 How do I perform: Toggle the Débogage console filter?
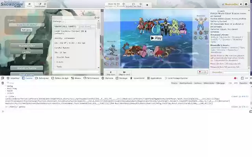tap(220, 83)
